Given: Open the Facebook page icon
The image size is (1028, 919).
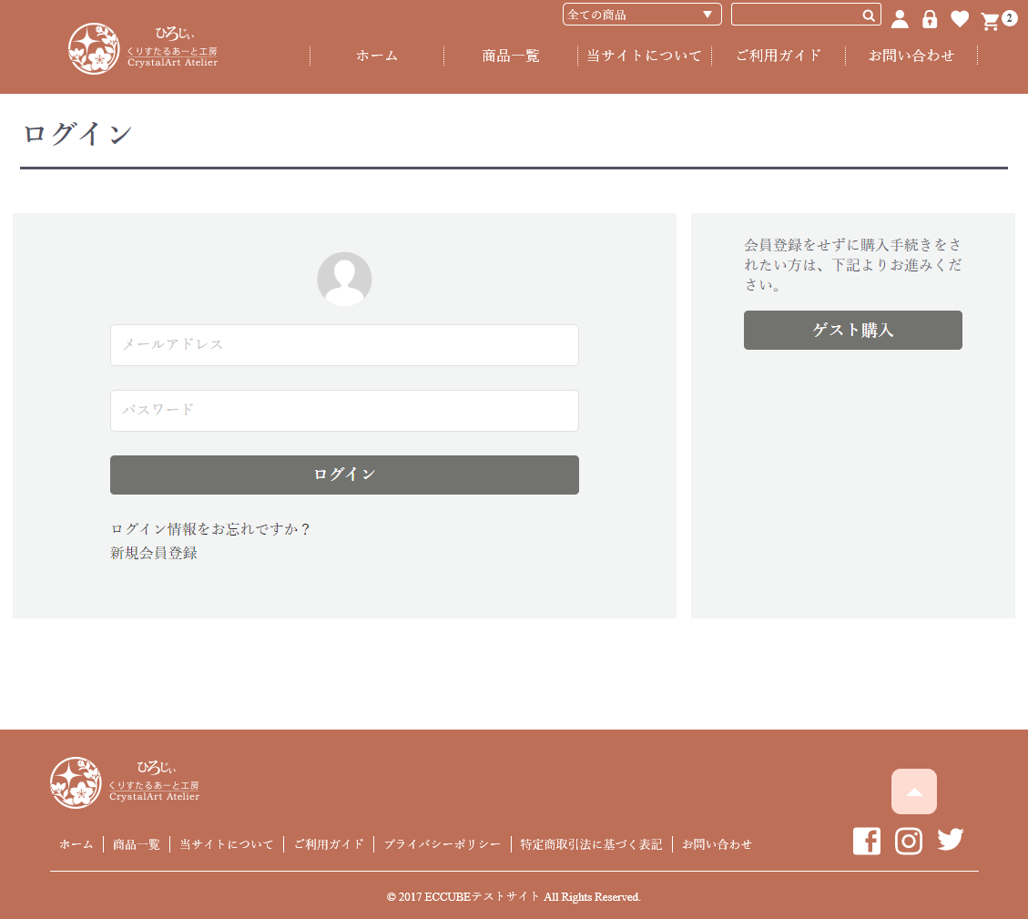Looking at the screenshot, I should [867, 841].
